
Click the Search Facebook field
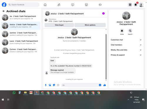coord(24,5)
